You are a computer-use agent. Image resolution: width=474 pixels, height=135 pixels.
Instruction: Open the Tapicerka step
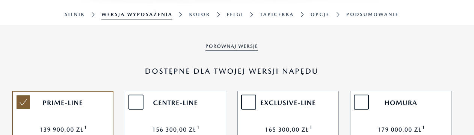point(277,15)
